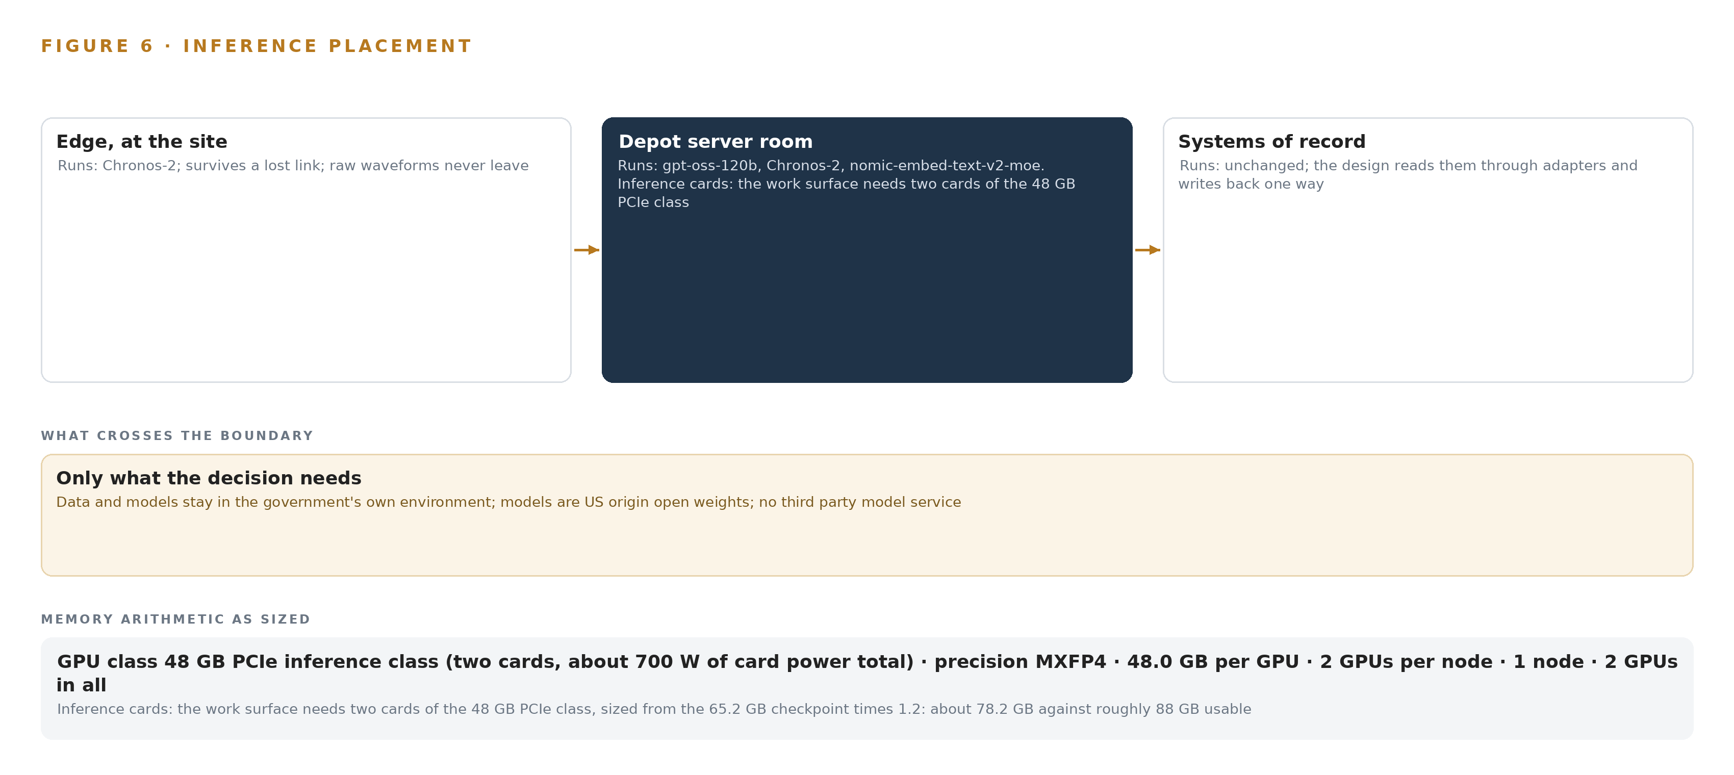Select the 'Systems of record' heading
Viewport: 1734px width, 775px height.
pos(1271,142)
